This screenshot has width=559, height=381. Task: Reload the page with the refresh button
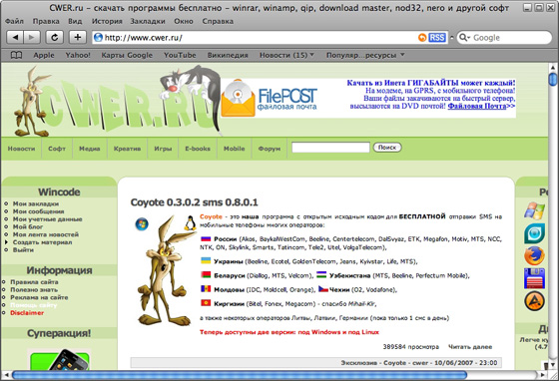[55, 37]
